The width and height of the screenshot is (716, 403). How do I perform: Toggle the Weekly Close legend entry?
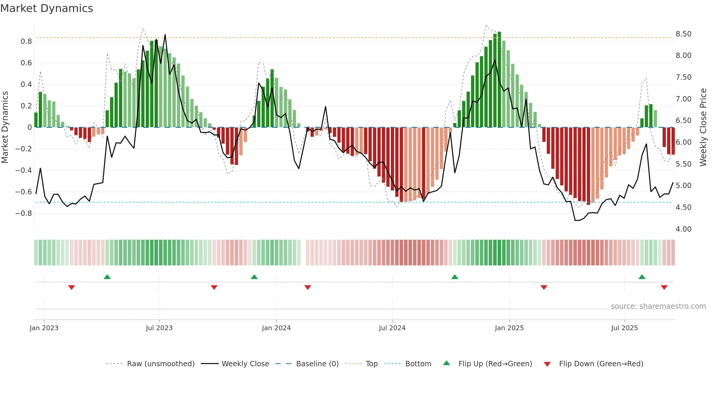click(235, 364)
